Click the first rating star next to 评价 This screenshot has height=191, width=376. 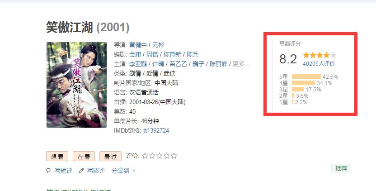(x=145, y=156)
